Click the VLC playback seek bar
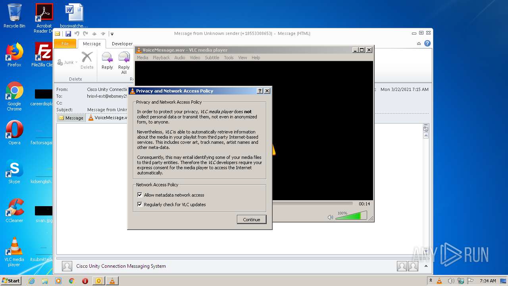508x286 pixels. pyautogui.click(x=312, y=203)
